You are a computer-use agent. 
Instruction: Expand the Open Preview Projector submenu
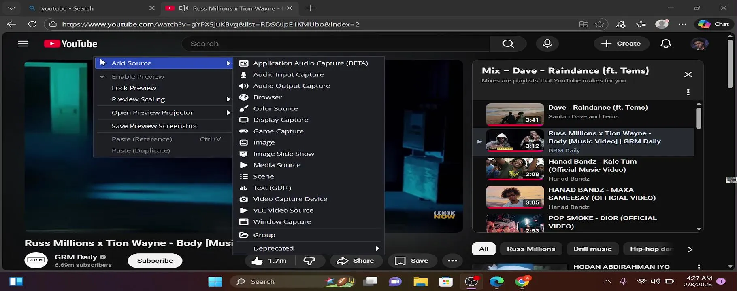[x=164, y=113]
